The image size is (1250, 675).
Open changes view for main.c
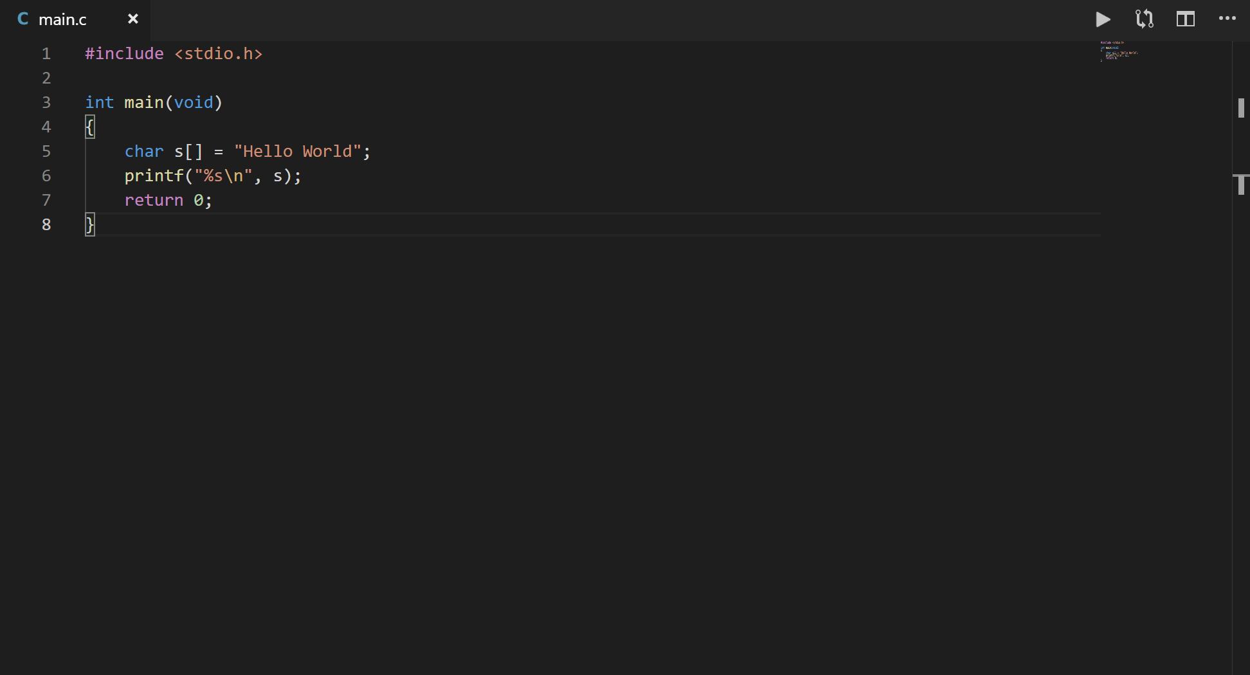pos(1145,19)
